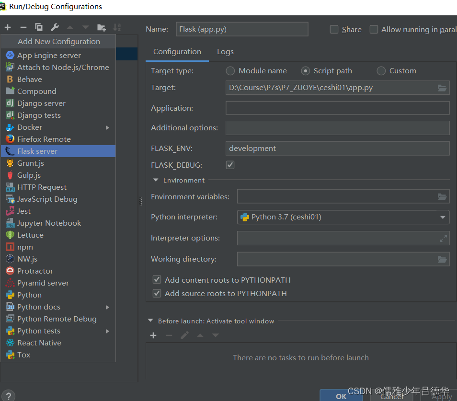The height and width of the screenshot is (401, 457).
Task: Switch to the Logs tab
Action: tap(225, 52)
